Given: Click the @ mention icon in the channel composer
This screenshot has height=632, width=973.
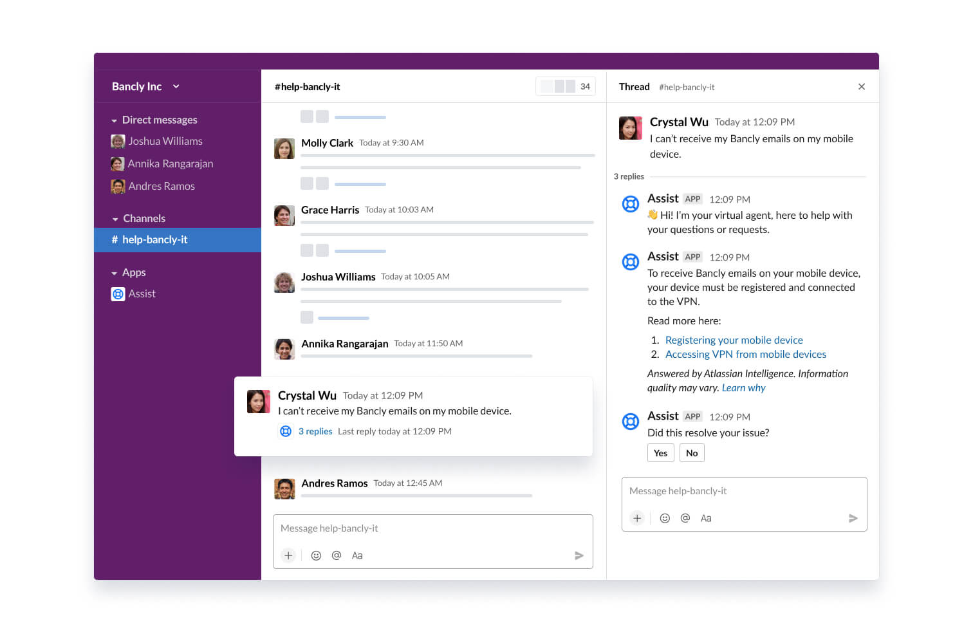Looking at the screenshot, I should point(337,555).
